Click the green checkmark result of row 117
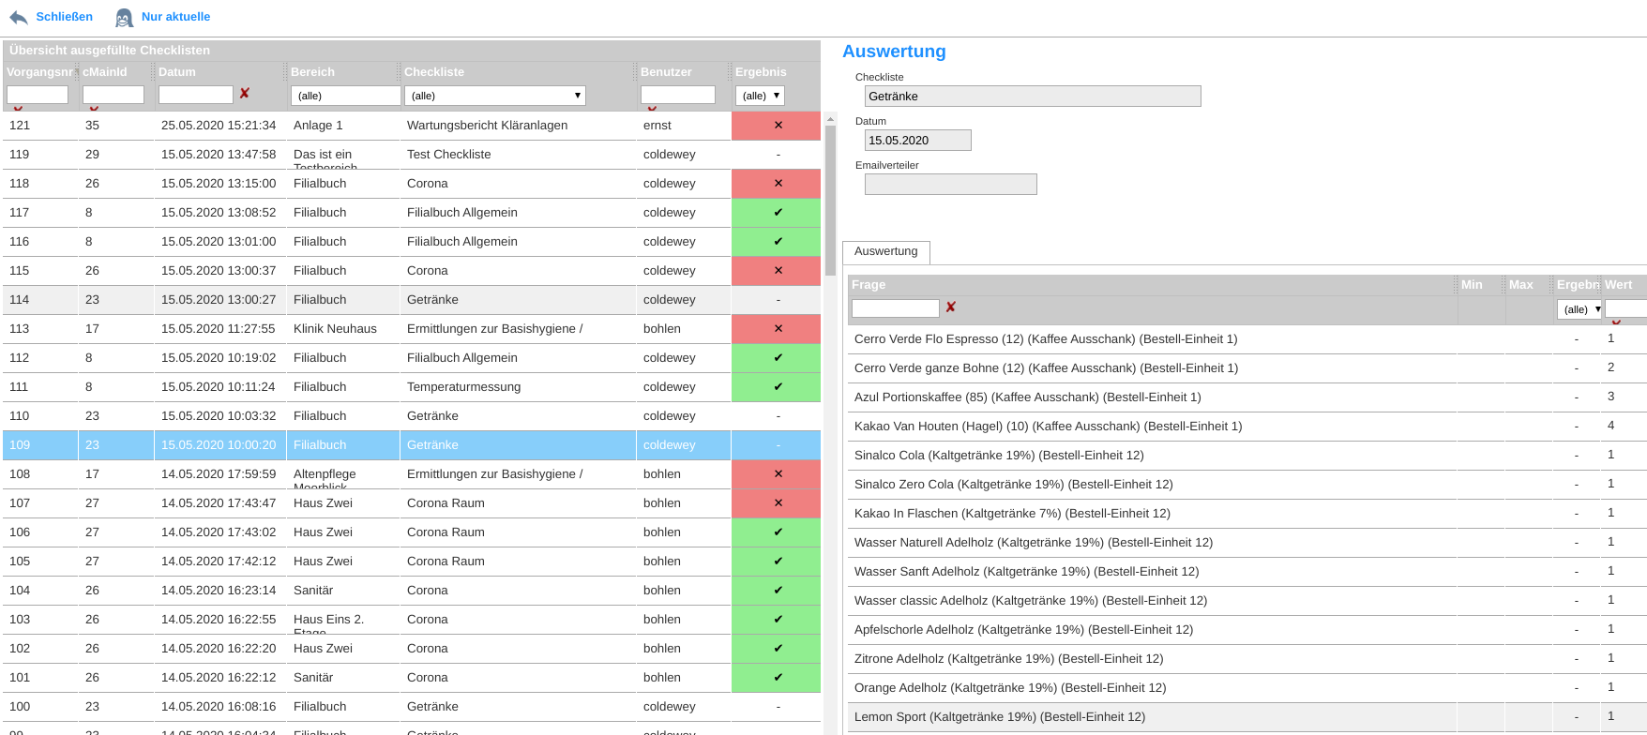This screenshot has width=1647, height=735. (x=778, y=213)
